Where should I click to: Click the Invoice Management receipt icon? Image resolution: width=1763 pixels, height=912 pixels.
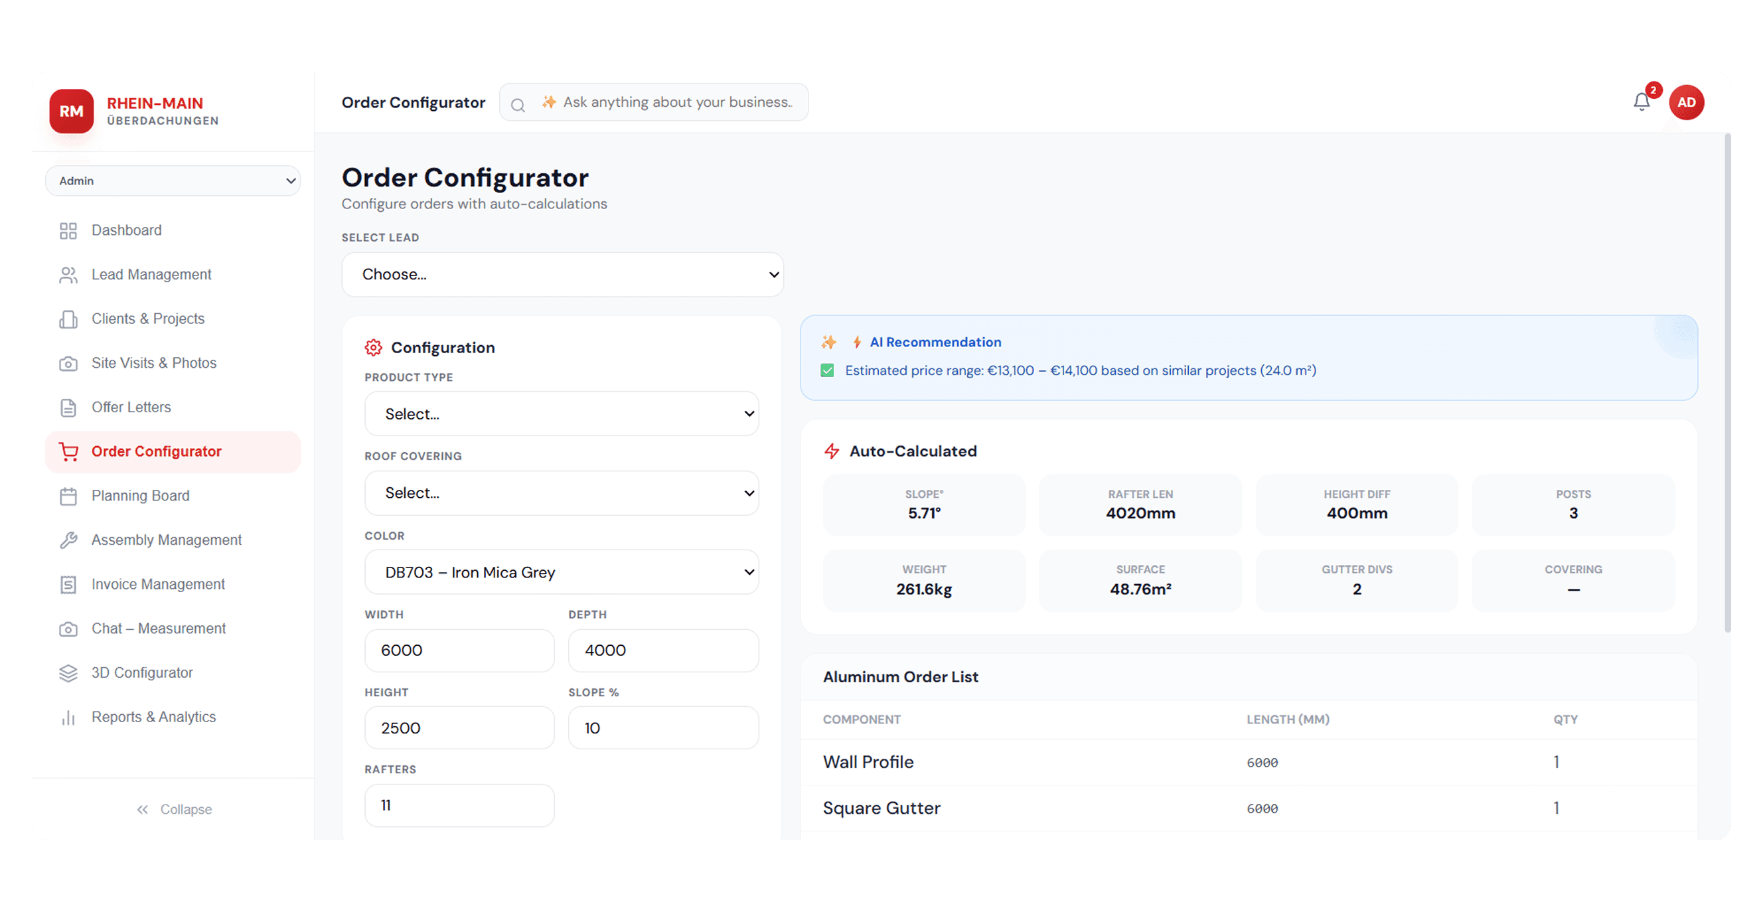68,585
